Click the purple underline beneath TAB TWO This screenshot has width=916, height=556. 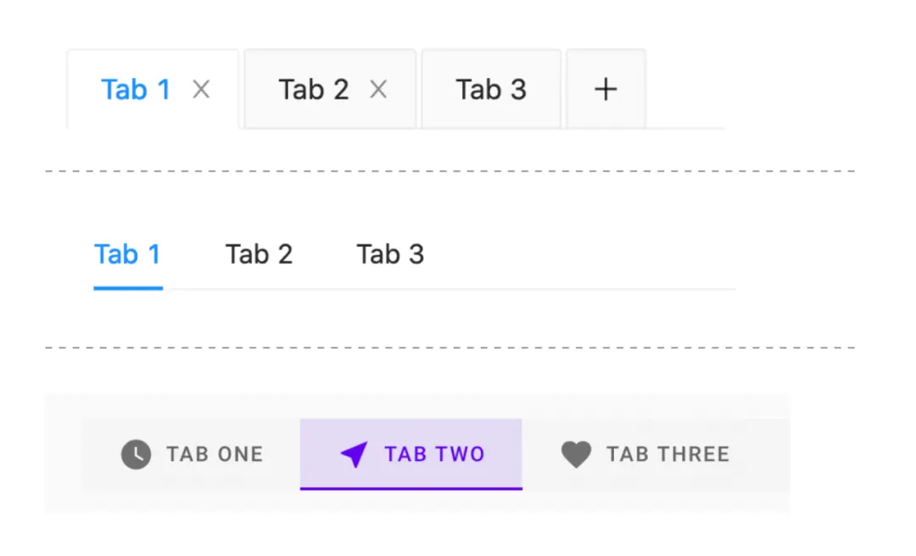point(411,489)
